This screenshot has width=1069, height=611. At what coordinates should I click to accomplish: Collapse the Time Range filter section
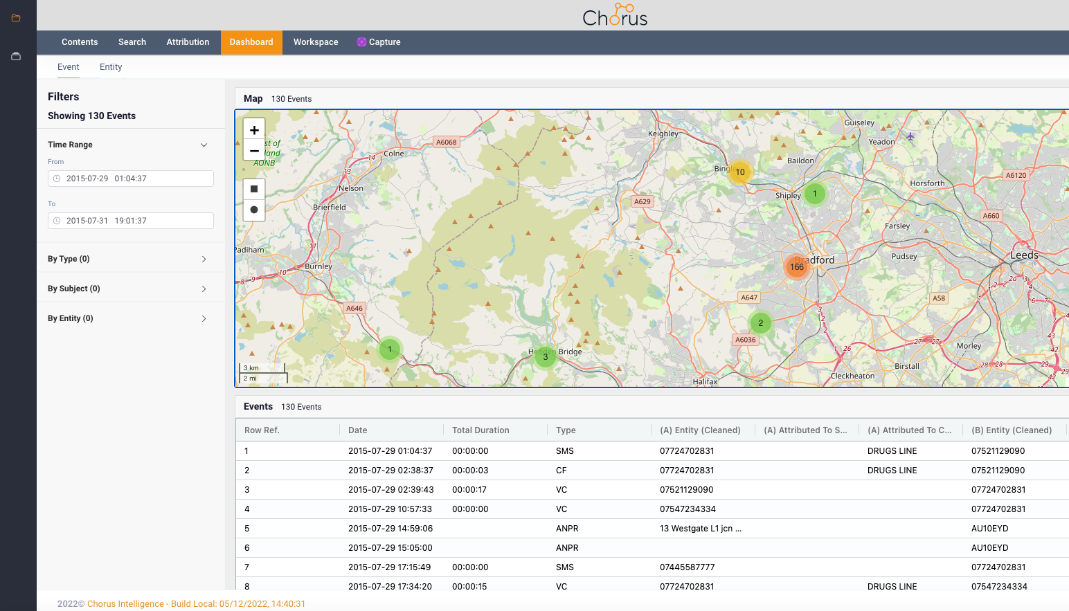click(204, 145)
